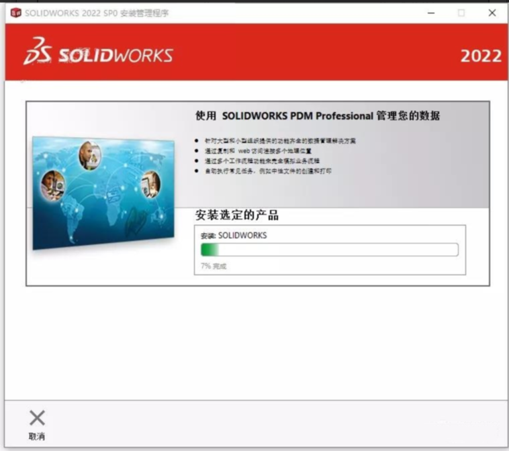Click the right portrait circle on map
The width and height of the screenshot is (509, 451).
pos(150,184)
